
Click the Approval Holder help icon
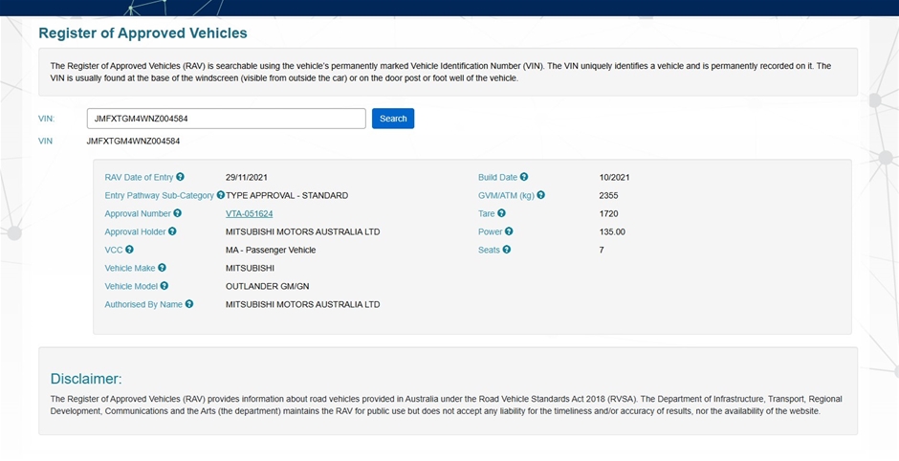tap(173, 231)
